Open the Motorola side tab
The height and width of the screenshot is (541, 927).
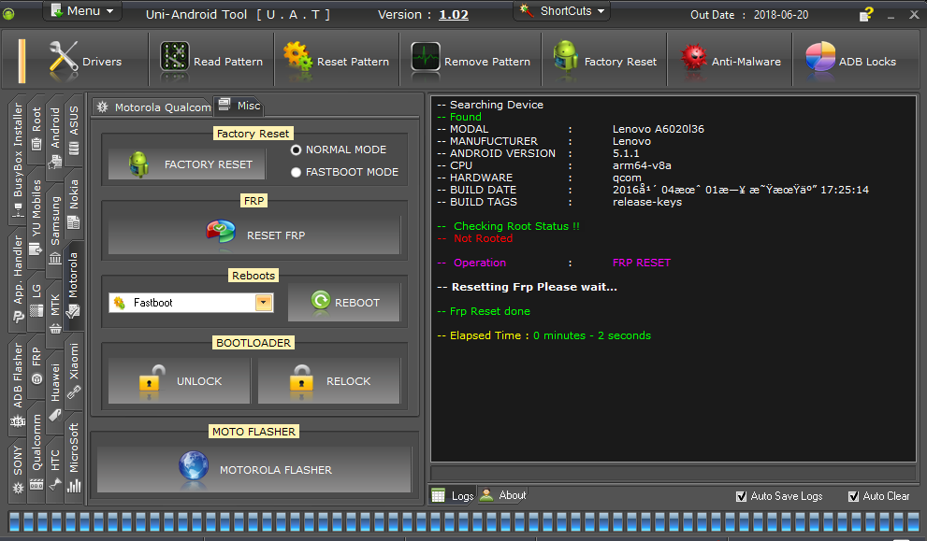[x=74, y=285]
